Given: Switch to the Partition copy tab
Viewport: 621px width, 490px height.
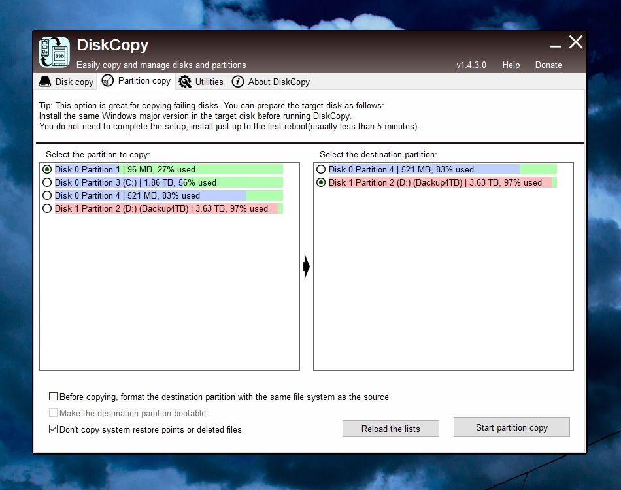Looking at the screenshot, I should coord(136,81).
